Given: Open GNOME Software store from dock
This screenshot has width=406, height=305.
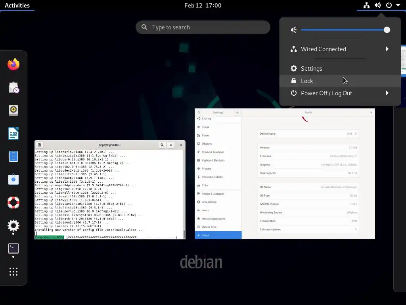Looking at the screenshot, I should click(13, 179).
